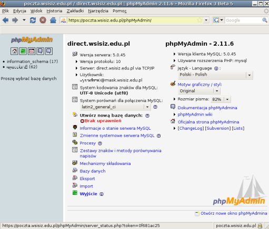Click the Eksport link
This screenshot has height=229, width=269.
(x=87, y=179)
